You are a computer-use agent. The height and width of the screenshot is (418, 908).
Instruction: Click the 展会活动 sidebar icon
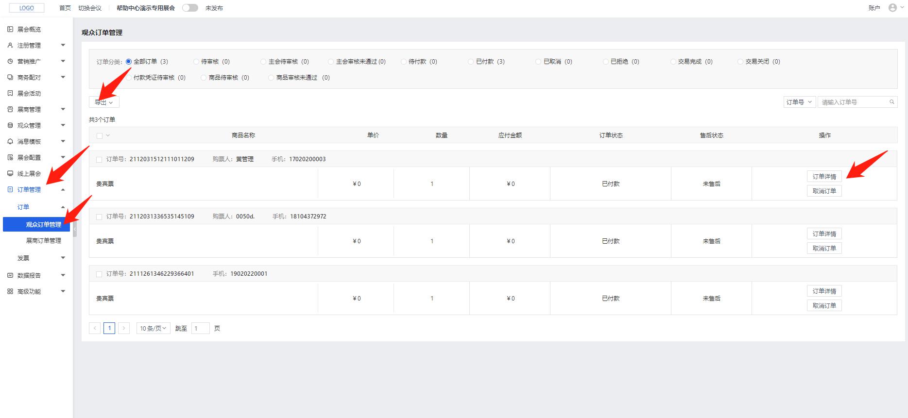pyautogui.click(x=10, y=93)
